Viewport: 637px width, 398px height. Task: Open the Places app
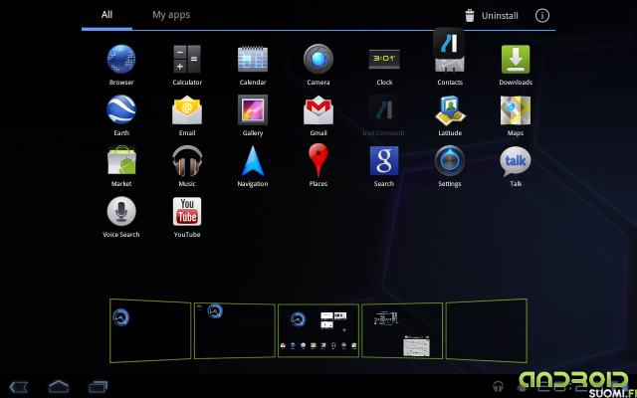pos(318,160)
